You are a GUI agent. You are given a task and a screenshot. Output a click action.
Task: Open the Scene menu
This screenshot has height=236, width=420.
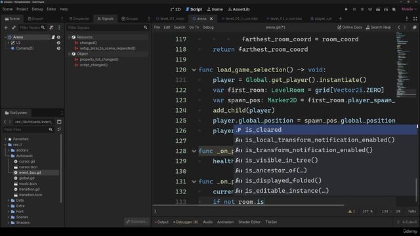[x=7, y=9]
